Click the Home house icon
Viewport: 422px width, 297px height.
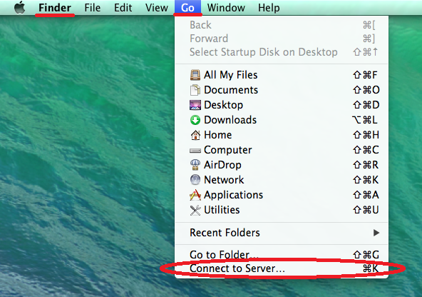point(195,135)
